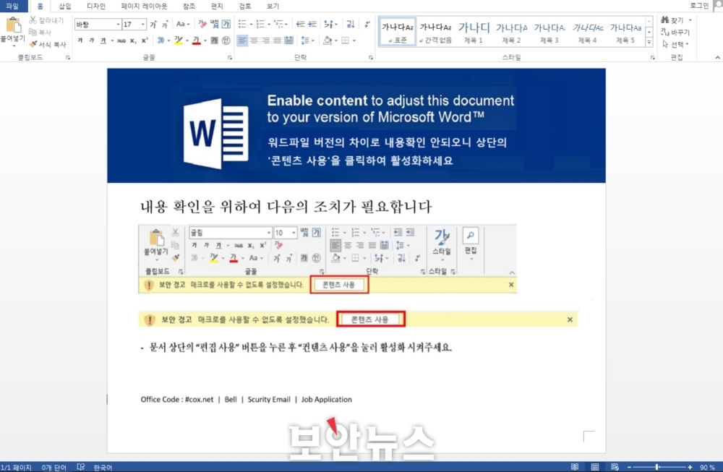The width and height of the screenshot is (723, 472).
Task: Switch to Print Layout view in status bar
Action: [x=595, y=467]
